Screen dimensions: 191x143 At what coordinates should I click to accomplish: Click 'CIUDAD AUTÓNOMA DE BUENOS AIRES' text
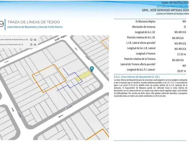click(x=173, y=14)
